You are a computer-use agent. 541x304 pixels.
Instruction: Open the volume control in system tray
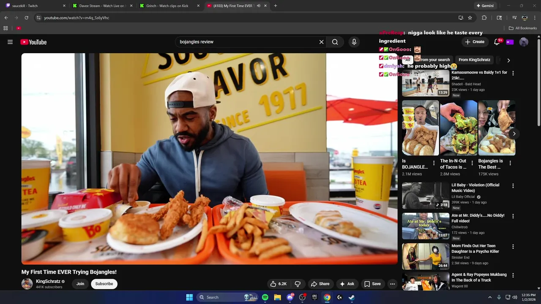coord(514,297)
